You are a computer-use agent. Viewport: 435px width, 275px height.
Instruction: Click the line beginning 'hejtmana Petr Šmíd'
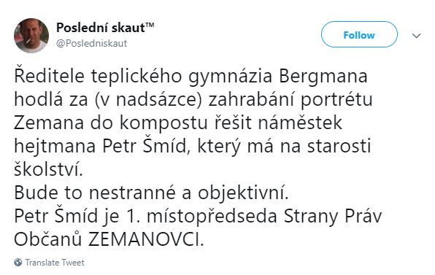pyautogui.click(x=193, y=147)
